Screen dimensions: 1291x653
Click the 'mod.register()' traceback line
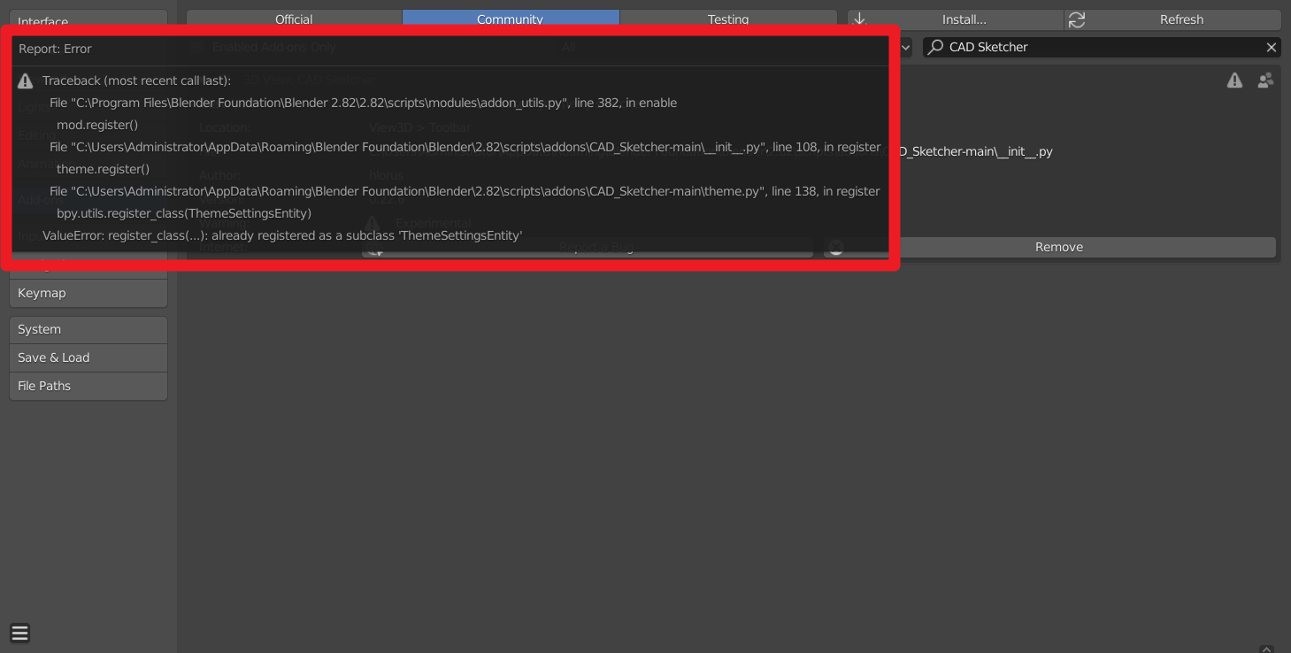pos(97,125)
